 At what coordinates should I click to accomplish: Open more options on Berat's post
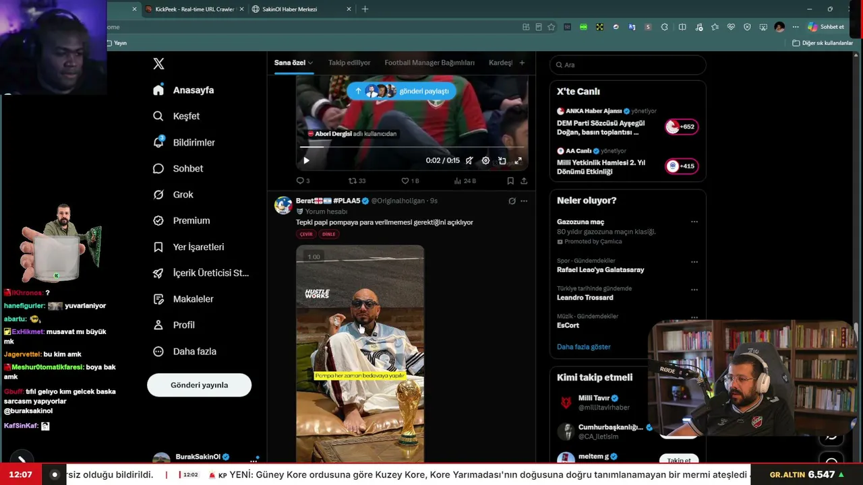pos(524,201)
